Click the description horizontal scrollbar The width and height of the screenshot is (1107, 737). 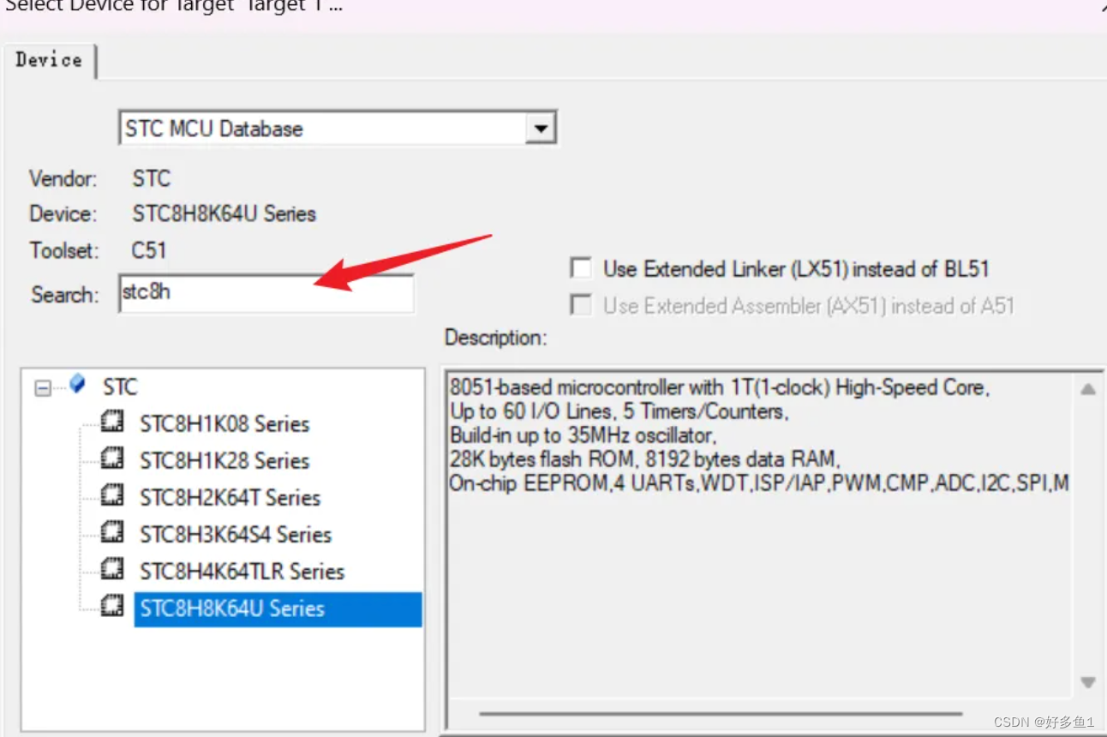pyautogui.click(x=720, y=713)
